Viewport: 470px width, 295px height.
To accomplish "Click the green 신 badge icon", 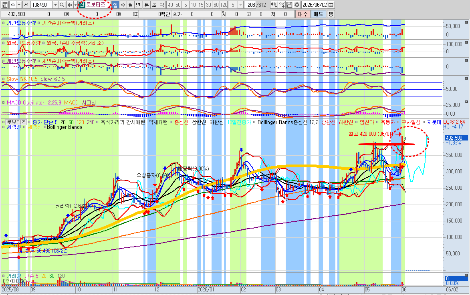I will point(81,5).
